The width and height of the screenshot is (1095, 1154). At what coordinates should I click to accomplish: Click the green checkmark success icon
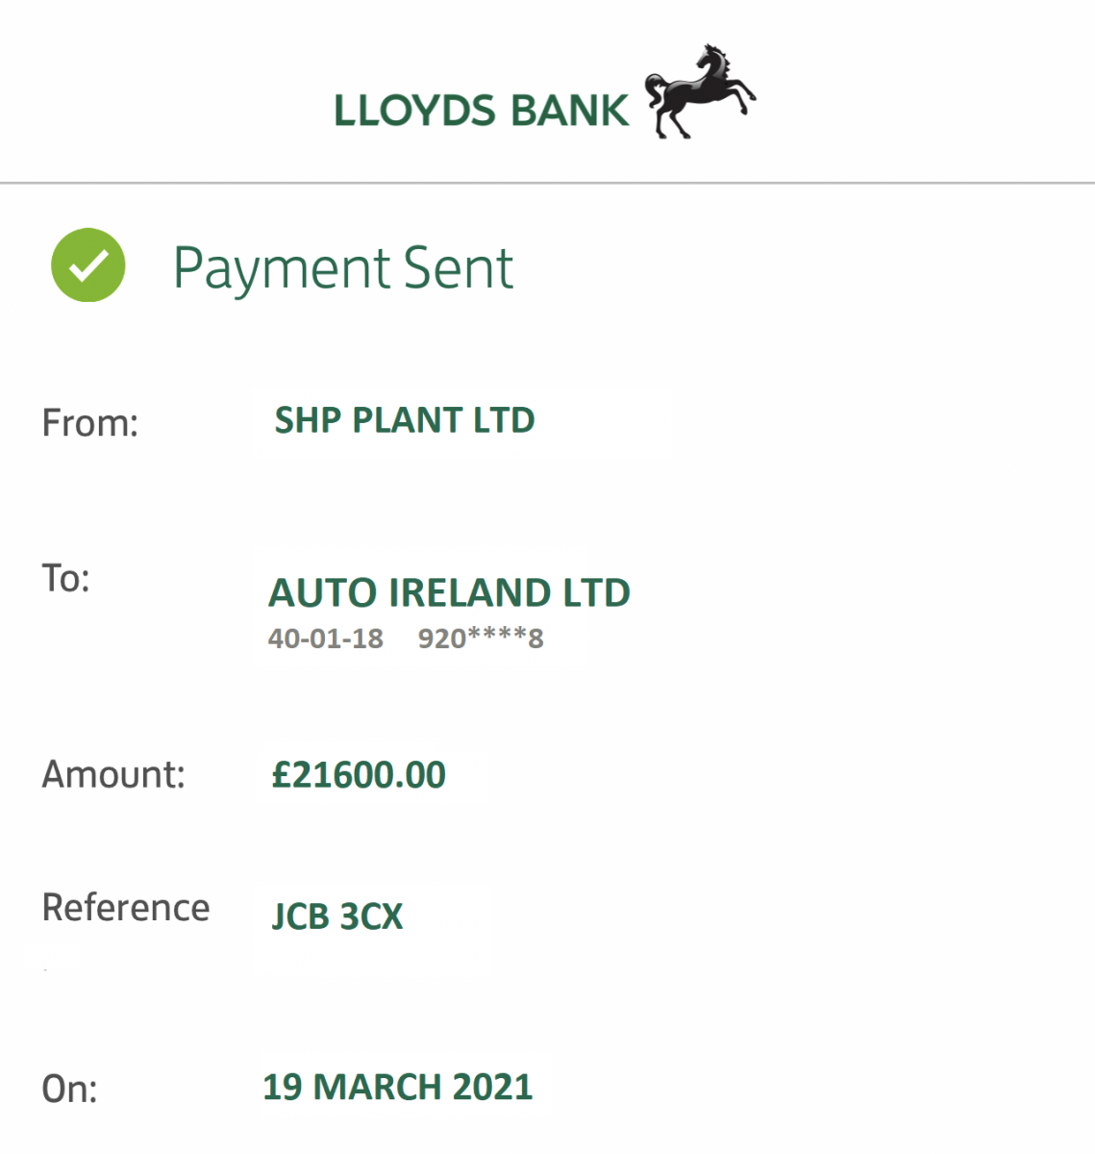coord(88,265)
